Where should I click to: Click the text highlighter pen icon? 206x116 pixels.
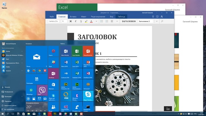[x=86, y=21]
